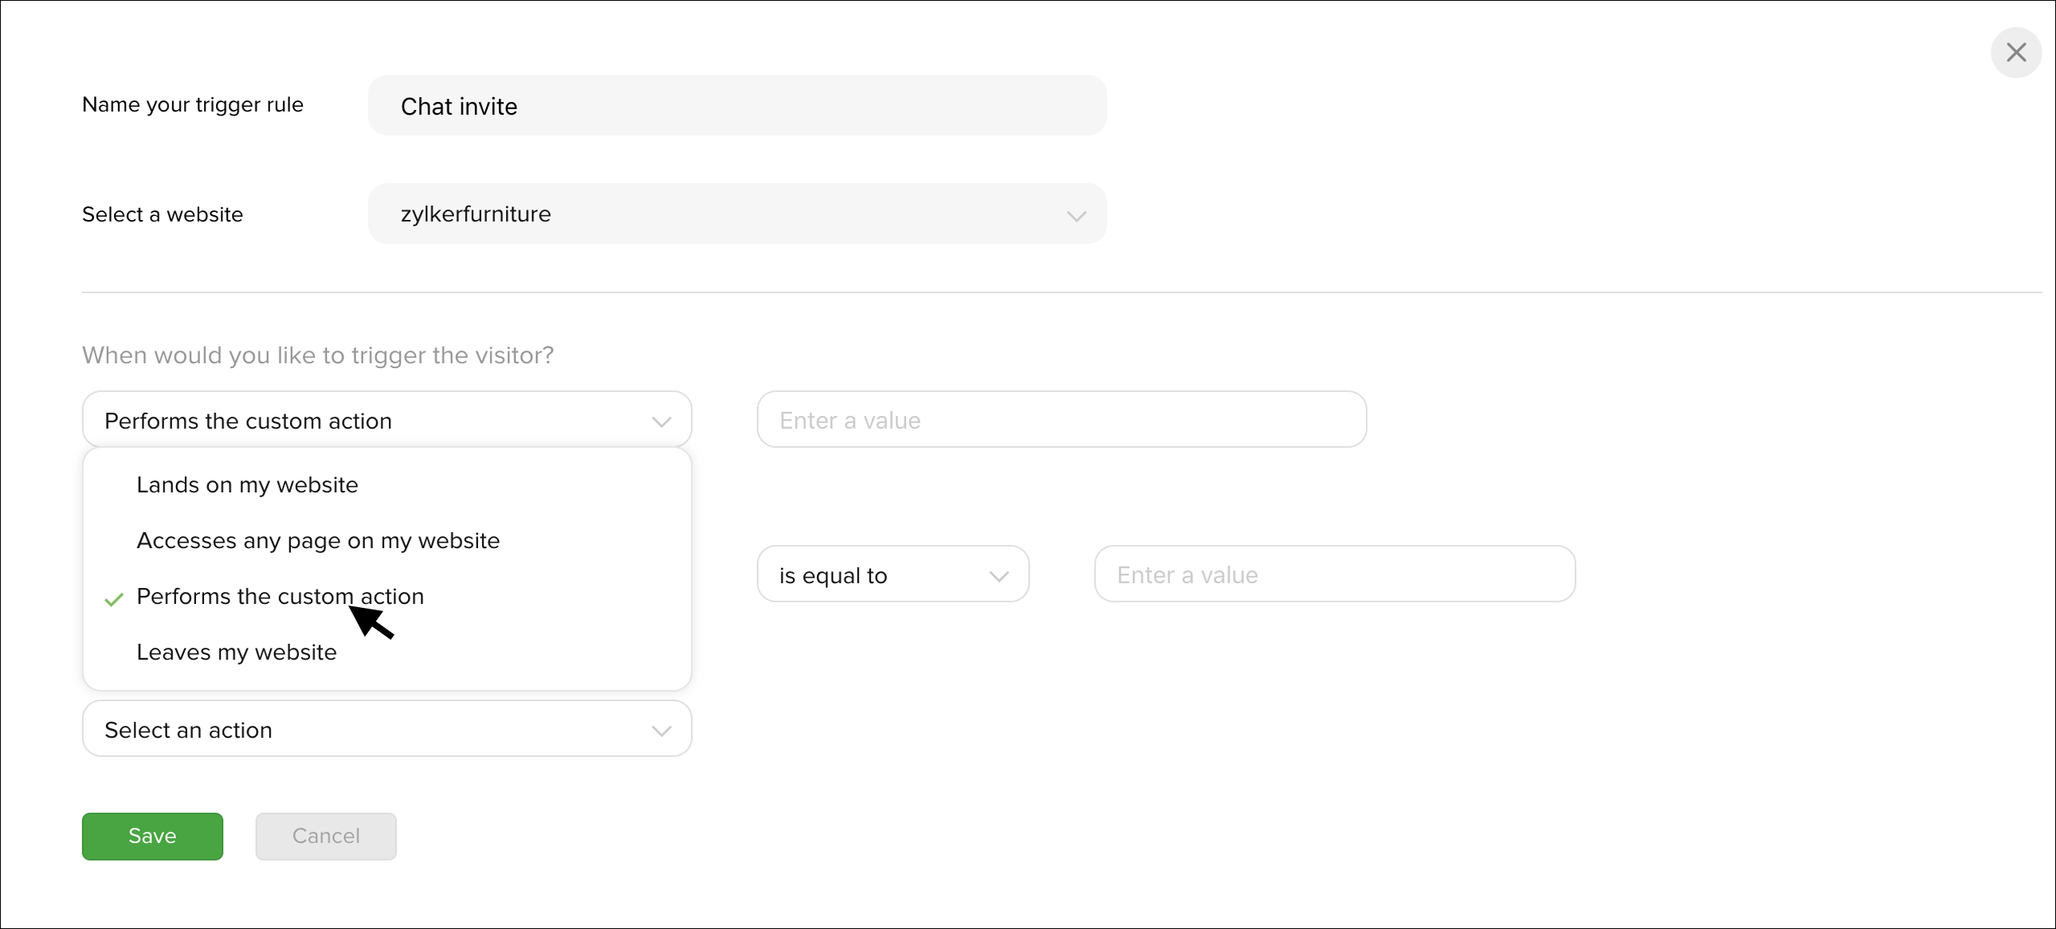Click chevron on 'Select an action' dropdown

point(661,731)
